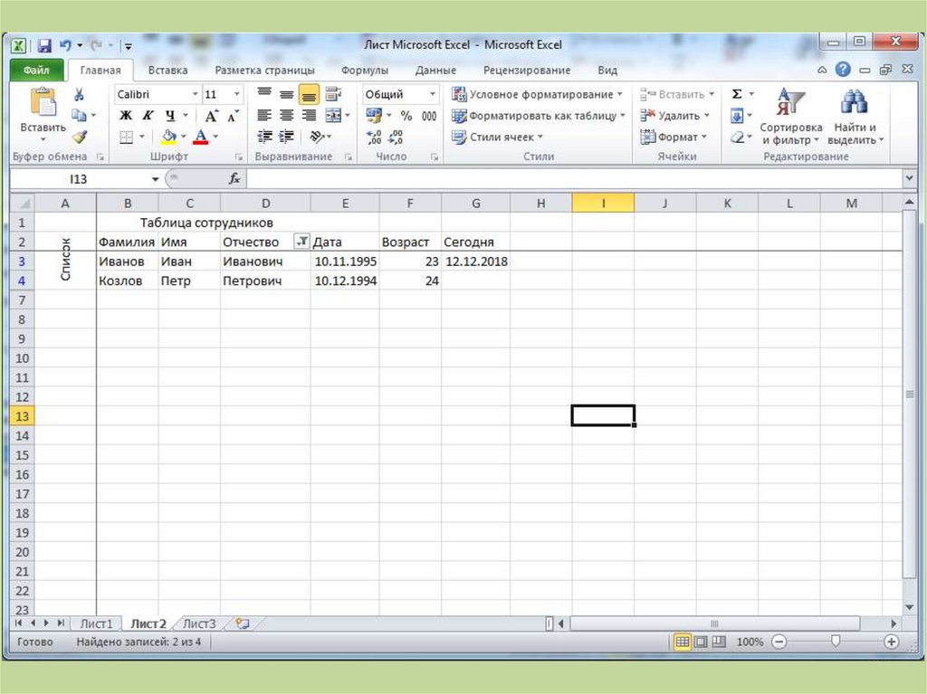Click the Format Painter brush icon
This screenshot has height=694, width=927.
coord(80,137)
